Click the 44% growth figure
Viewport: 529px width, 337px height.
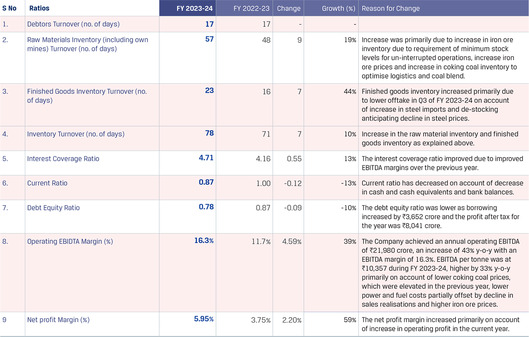click(x=350, y=92)
